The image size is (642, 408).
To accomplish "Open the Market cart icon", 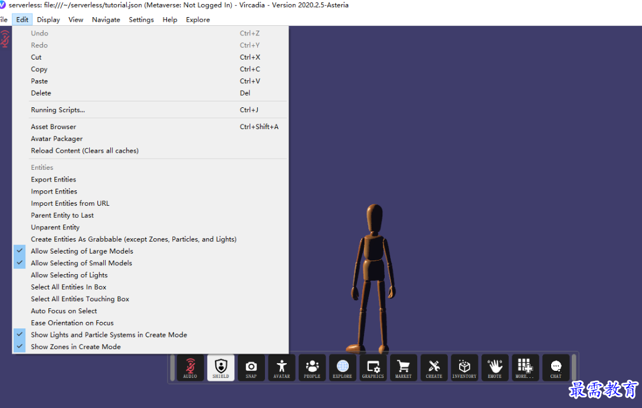I will coord(403,367).
